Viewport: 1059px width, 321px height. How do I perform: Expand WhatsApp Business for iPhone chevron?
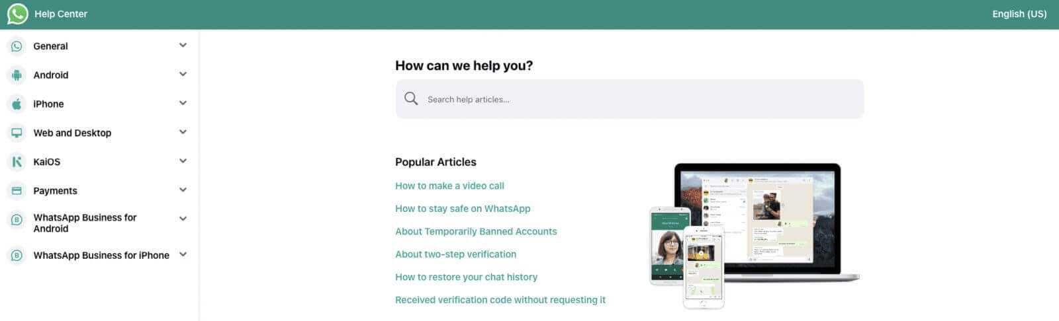pos(183,254)
